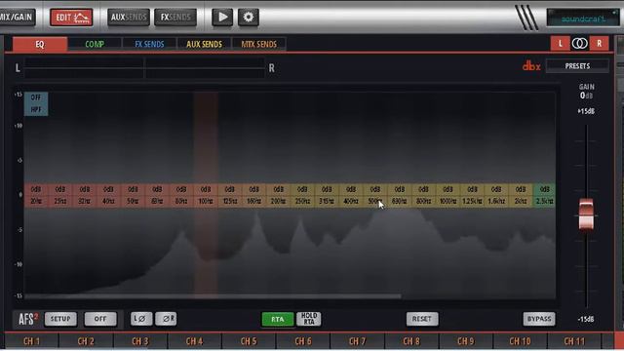Click the RESET button
Viewport: 624px width, 351px height.
pyautogui.click(x=422, y=319)
